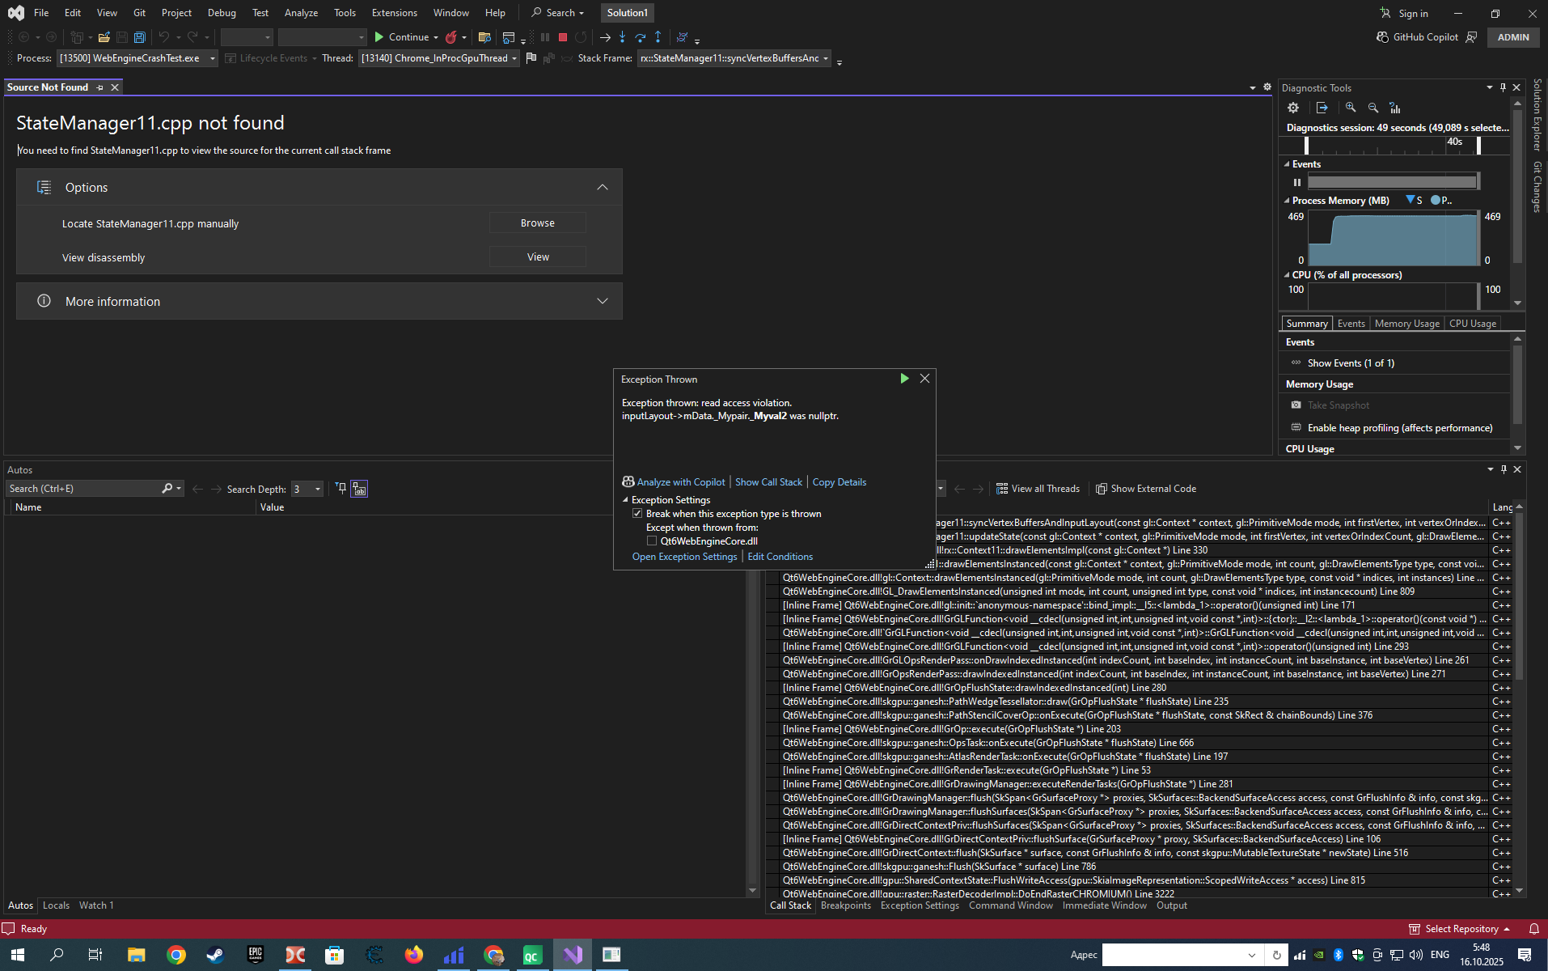Click the Hot Reload flame icon
The width and height of the screenshot is (1548, 971).
point(451,37)
